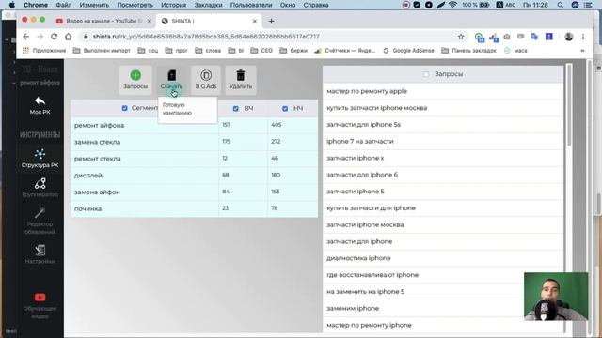
Task: Click the webcam video thumbnail
Action: (x=556, y=297)
